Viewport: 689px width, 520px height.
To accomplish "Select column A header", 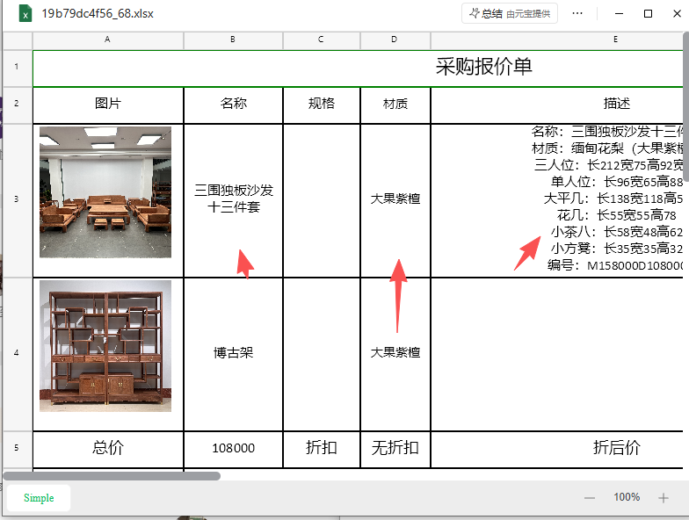I will (107, 40).
